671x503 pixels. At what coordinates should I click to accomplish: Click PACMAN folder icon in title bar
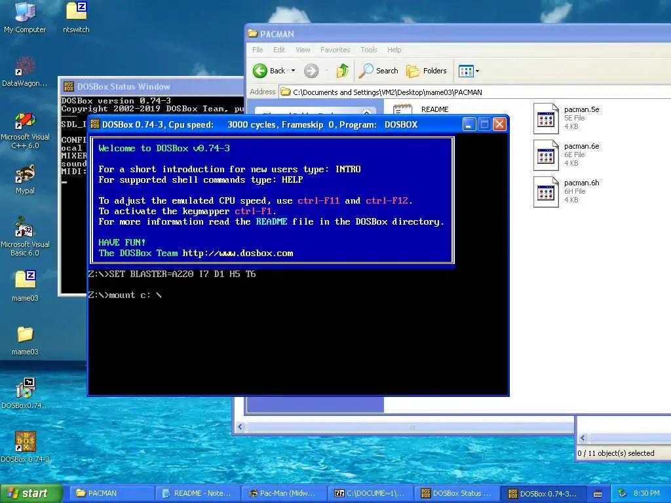pos(253,33)
